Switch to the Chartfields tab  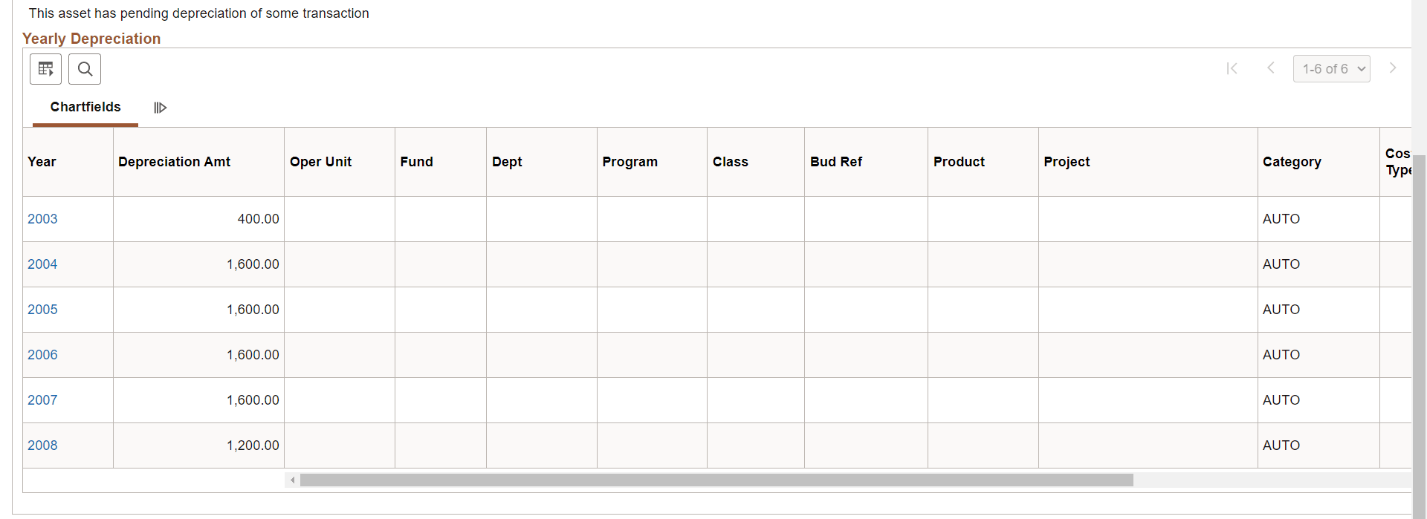click(x=85, y=107)
